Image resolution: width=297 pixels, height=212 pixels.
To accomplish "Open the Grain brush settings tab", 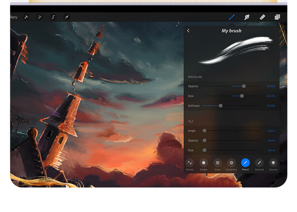I will pos(217,165).
